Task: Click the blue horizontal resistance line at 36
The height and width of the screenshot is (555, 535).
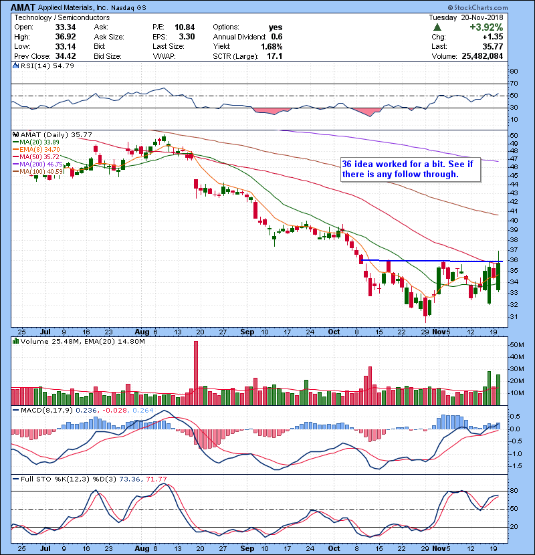Action: pyautogui.click(x=431, y=261)
